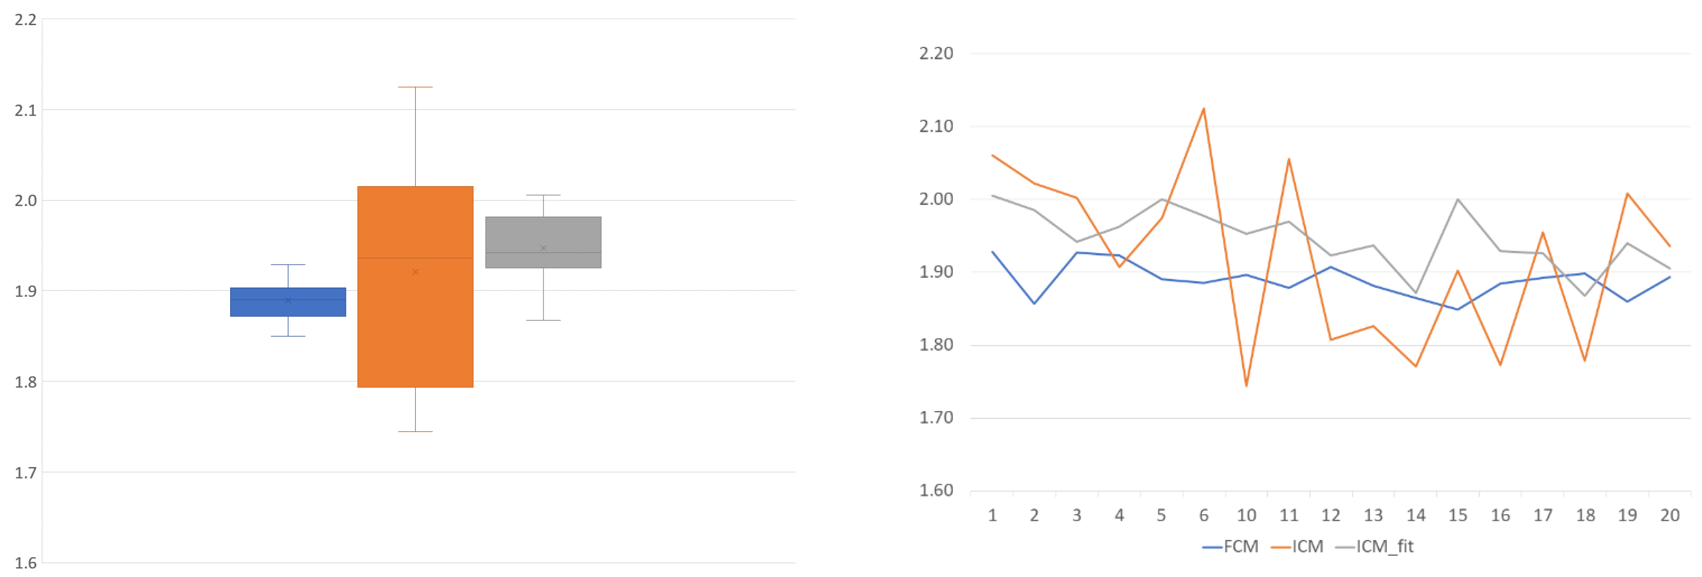
Task: Click the 2.2 label on box plot axis
Action: [x=26, y=20]
